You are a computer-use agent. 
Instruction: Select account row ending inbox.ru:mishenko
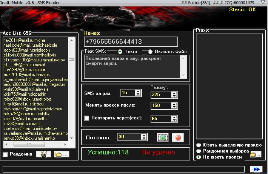tap(36, 138)
